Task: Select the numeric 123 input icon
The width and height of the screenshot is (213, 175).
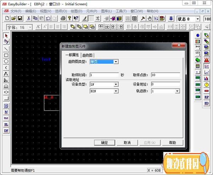Action: [198, 54]
